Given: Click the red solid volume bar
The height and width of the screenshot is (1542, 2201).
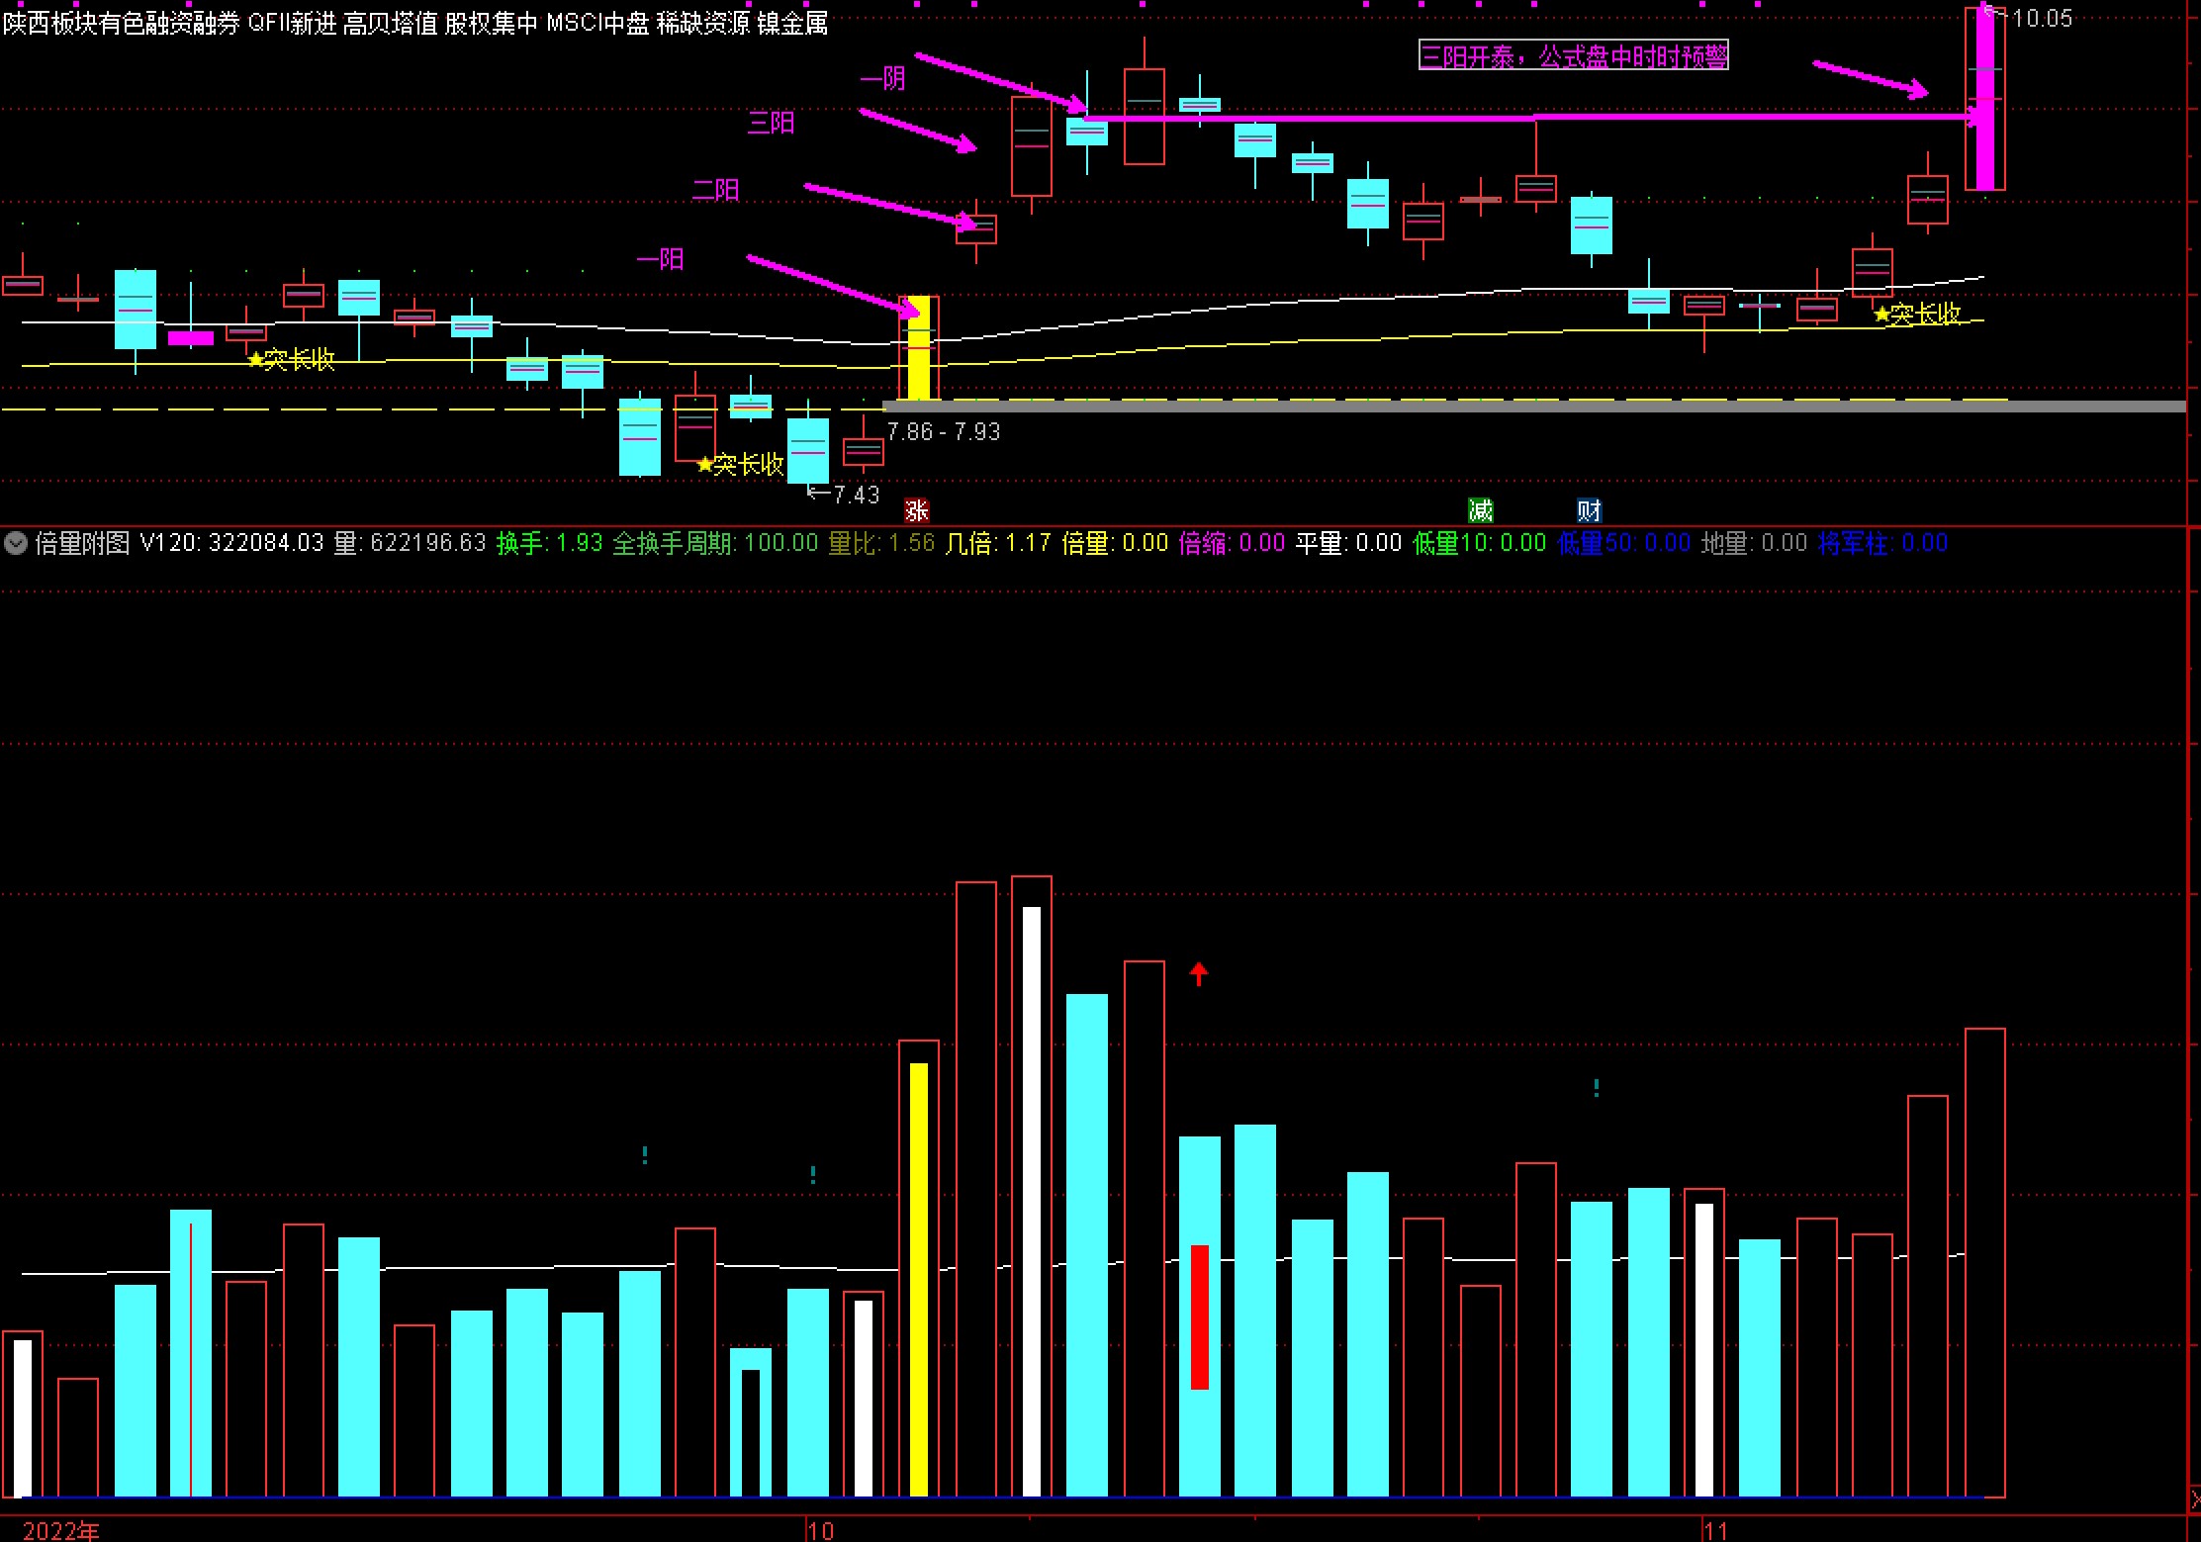Looking at the screenshot, I should 1199,1316.
